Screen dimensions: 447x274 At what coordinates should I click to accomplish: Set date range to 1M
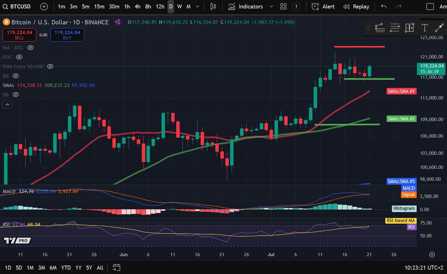pyautogui.click(x=30, y=268)
